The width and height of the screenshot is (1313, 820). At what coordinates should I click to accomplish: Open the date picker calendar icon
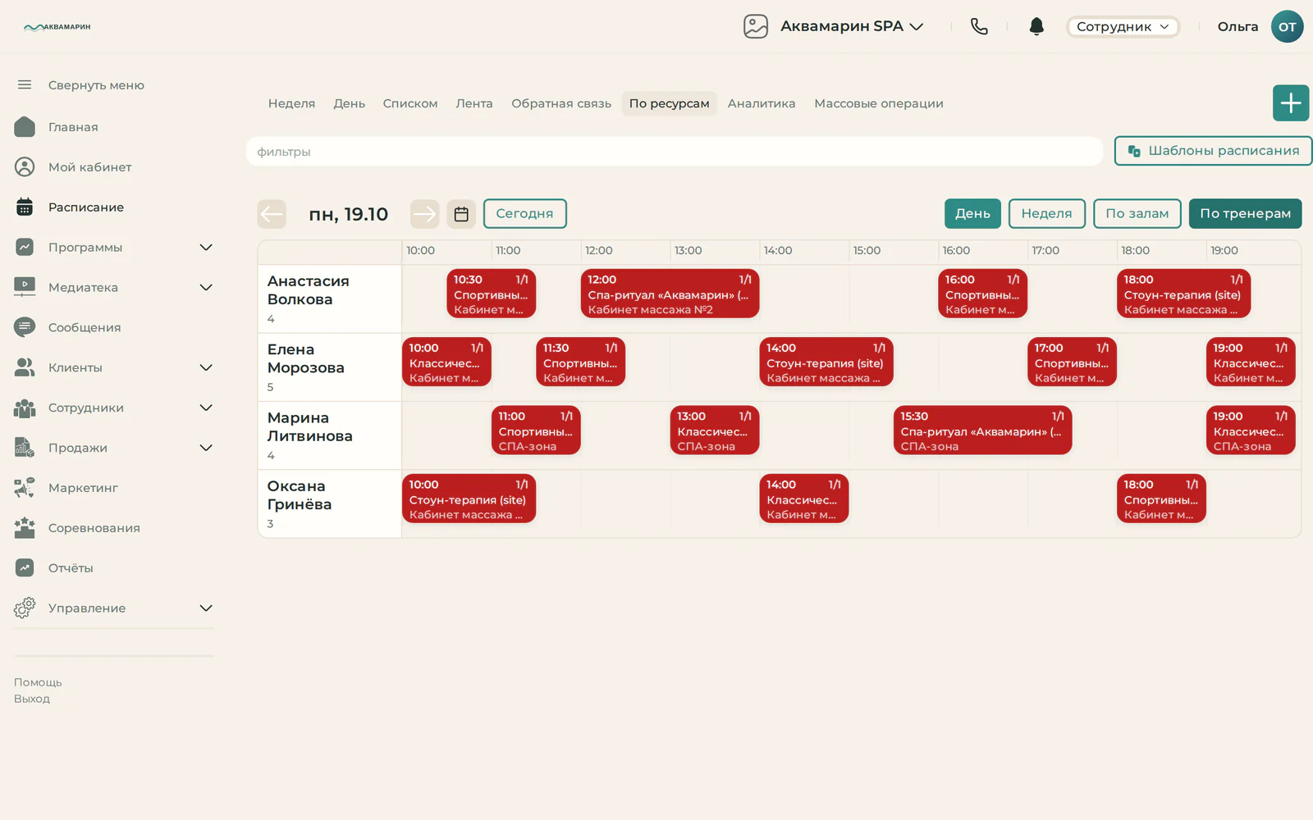[x=461, y=214]
